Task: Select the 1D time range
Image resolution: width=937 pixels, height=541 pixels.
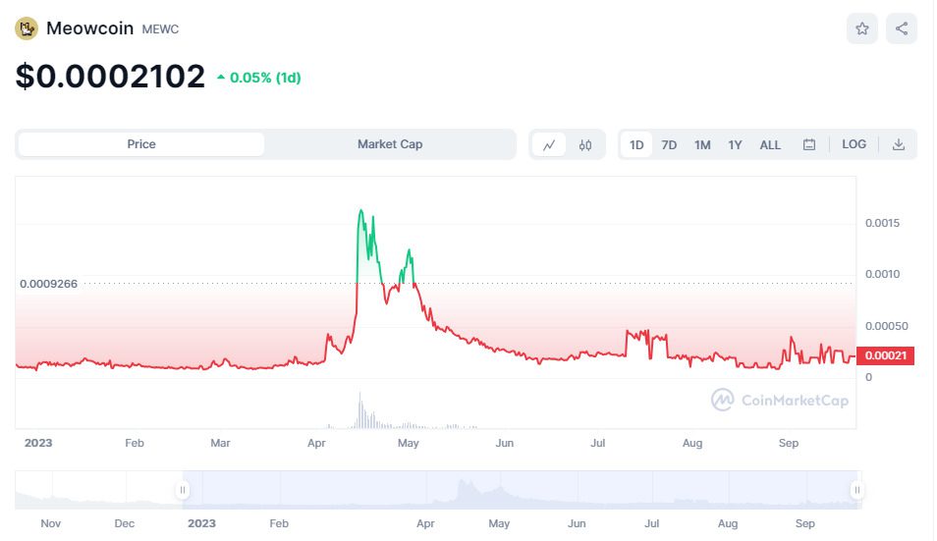Action: [x=636, y=144]
